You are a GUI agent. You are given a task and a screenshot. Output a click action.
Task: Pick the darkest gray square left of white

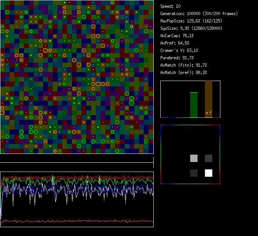click(x=194, y=173)
